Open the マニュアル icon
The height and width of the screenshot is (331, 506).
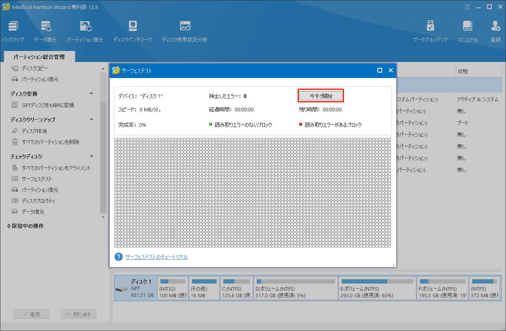(467, 32)
